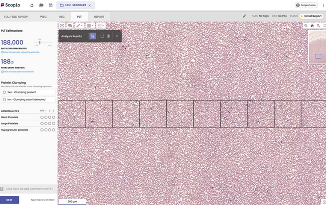326x205 pixels.
Task: Select the PLT tab
Action: (80, 16)
